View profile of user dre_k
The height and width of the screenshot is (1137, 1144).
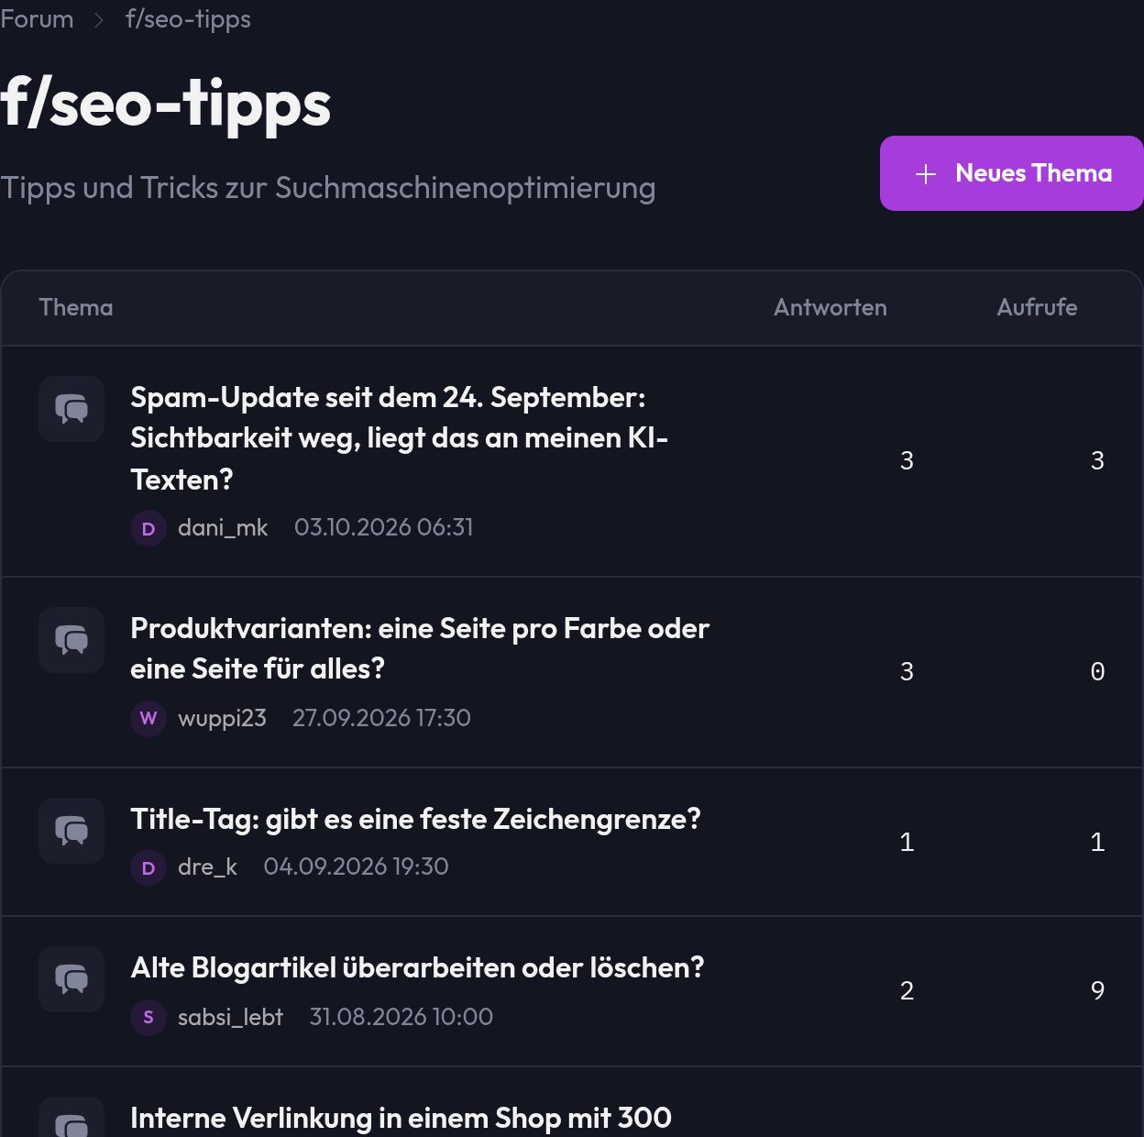[x=207, y=867]
